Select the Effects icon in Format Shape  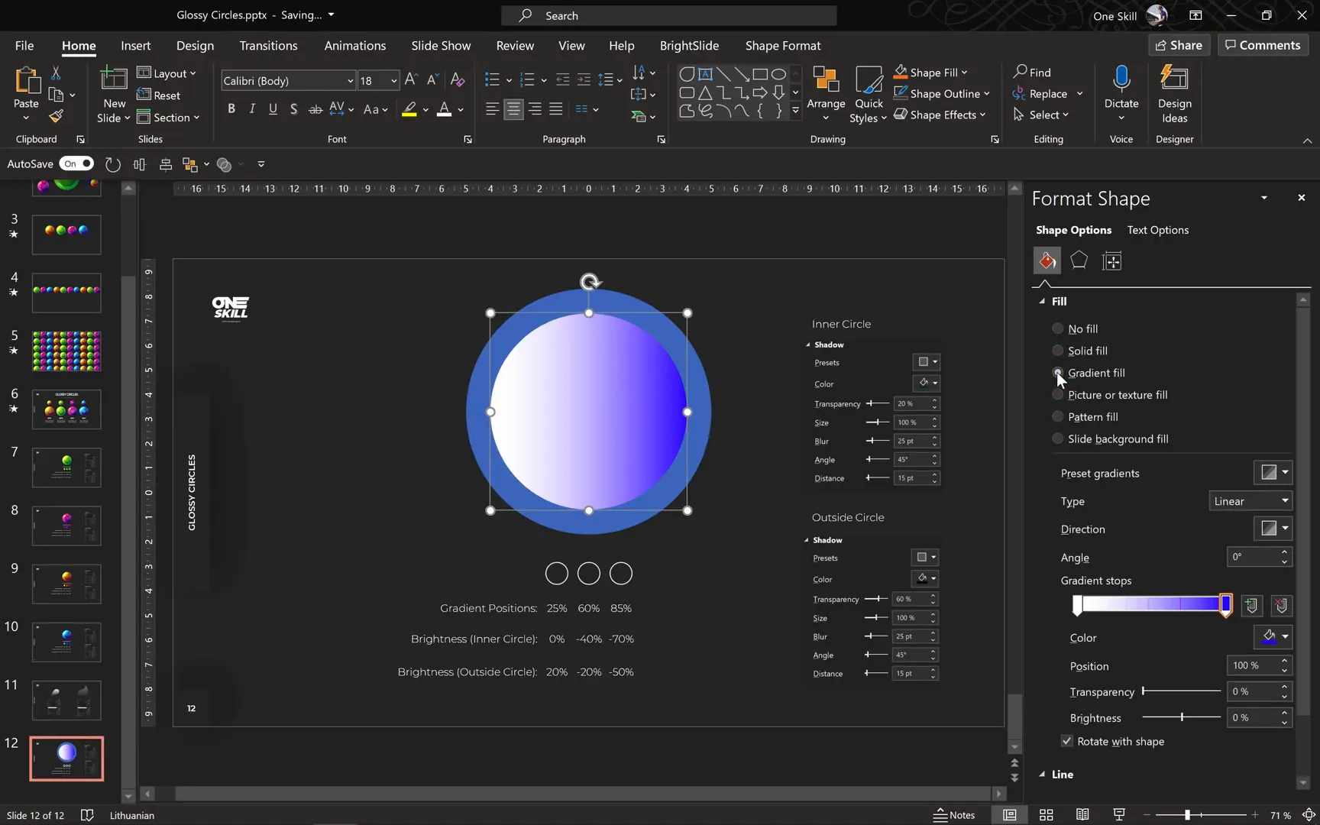[1079, 260]
